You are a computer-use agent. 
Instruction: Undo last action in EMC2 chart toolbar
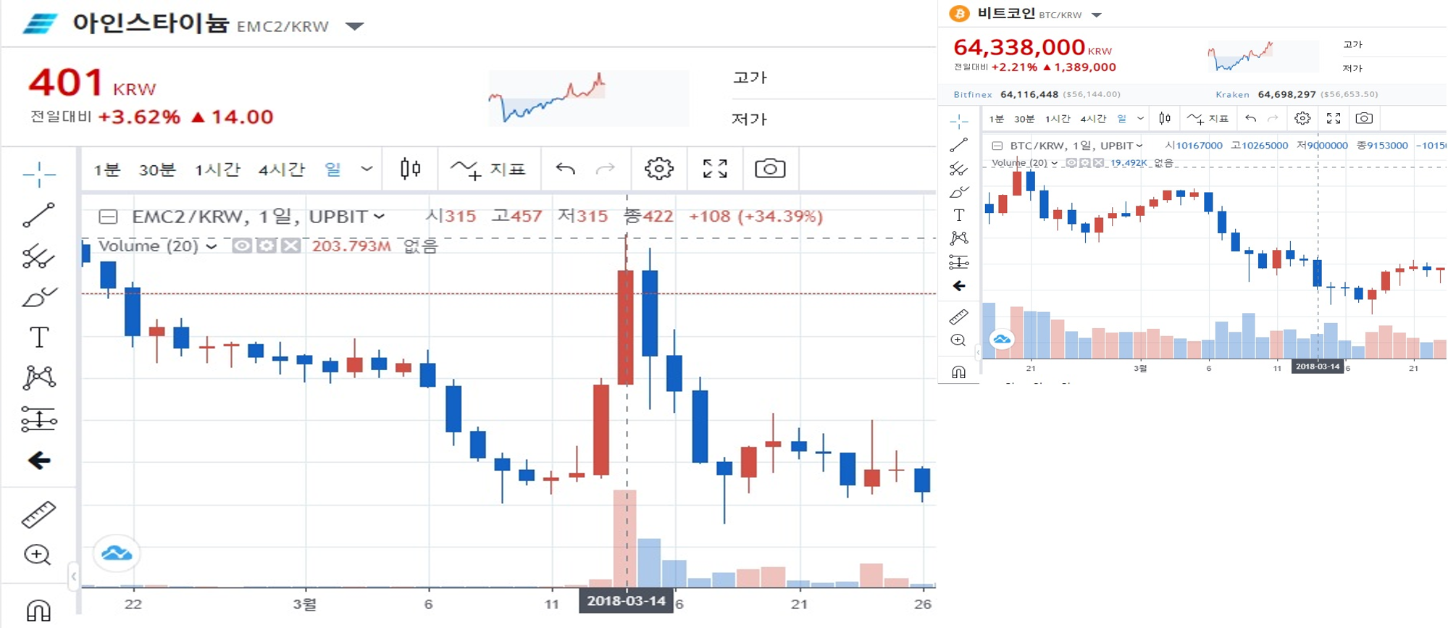565,169
